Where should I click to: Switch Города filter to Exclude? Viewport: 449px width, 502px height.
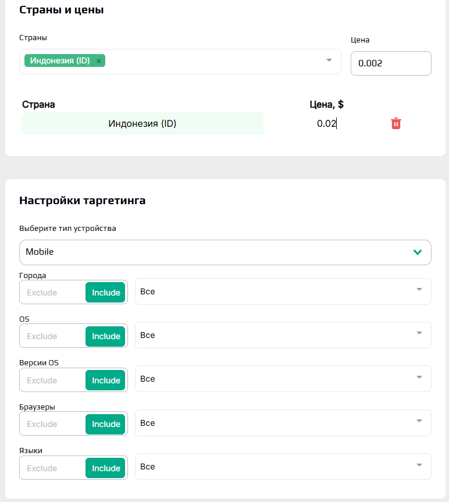pyautogui.click(x=42, y=293)
